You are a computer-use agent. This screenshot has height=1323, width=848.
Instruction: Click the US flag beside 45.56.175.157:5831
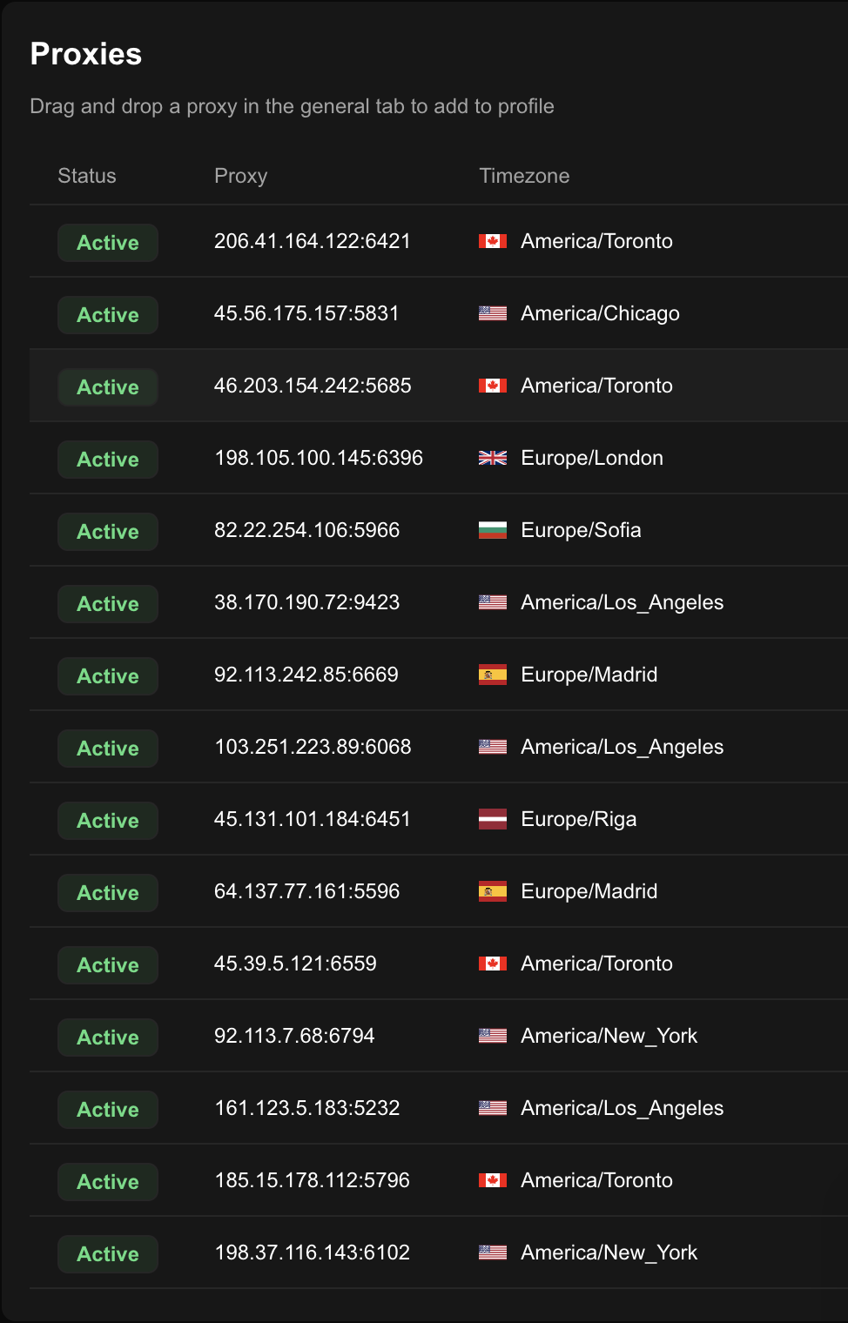[x=493, y=313]
